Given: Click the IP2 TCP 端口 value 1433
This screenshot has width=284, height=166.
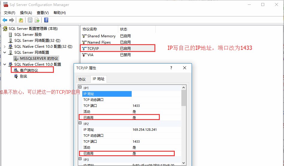Looking at the screenshot, I should pos(136,142).
